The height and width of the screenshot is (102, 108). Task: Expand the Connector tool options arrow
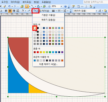35,6
